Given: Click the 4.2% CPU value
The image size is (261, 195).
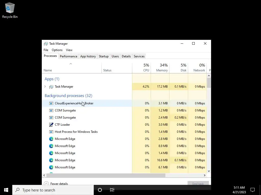Looking at the screenshot, I should click(x=146, y=87).
